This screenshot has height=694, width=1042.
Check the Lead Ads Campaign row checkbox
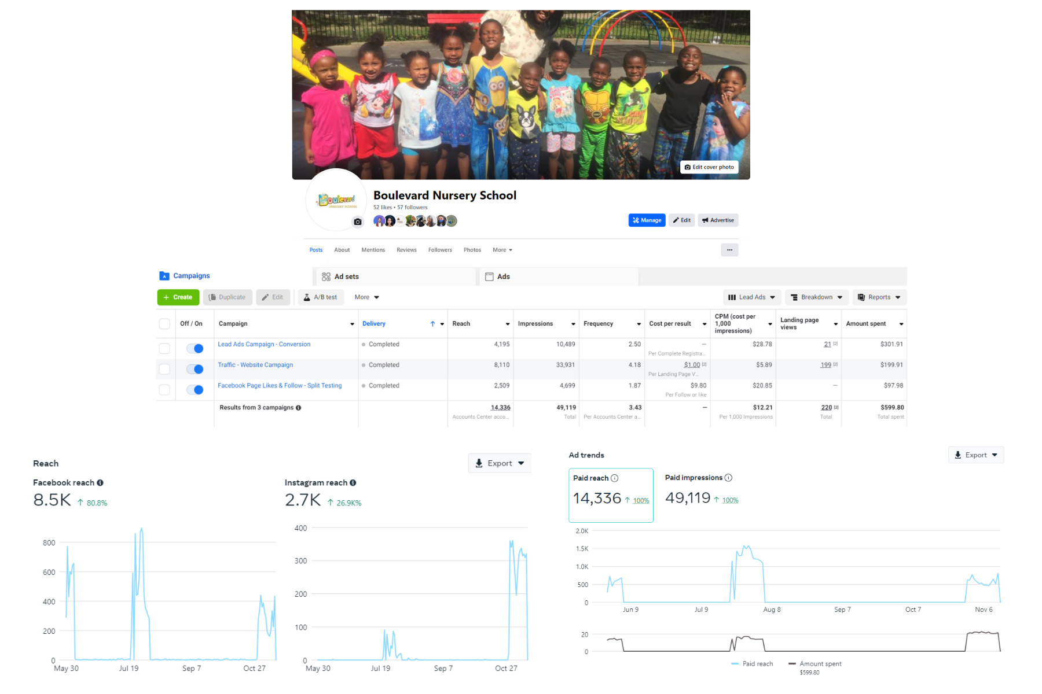click(x=164, y=348)
